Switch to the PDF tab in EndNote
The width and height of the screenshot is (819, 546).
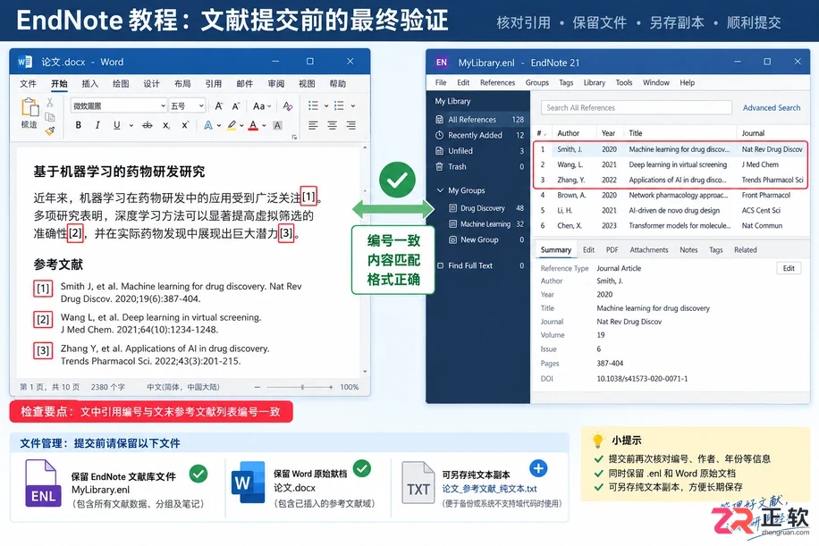click(x=612, y=250)
